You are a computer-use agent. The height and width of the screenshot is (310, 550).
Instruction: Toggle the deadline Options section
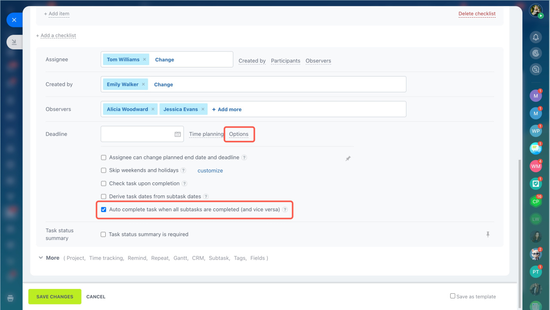point(238,134)
